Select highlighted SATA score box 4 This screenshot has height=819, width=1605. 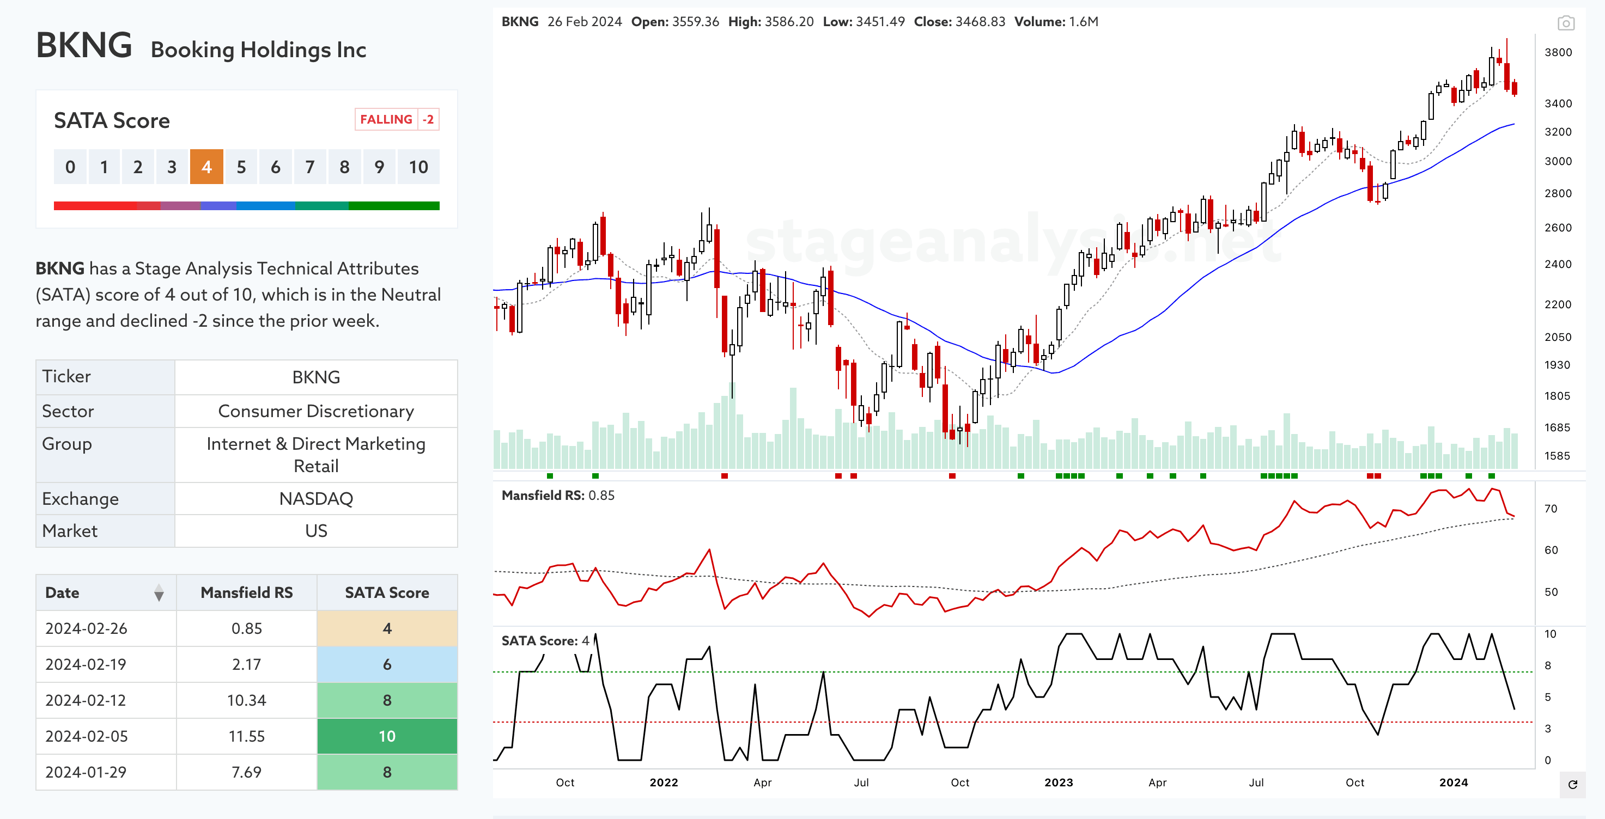(x=206, y=167)
